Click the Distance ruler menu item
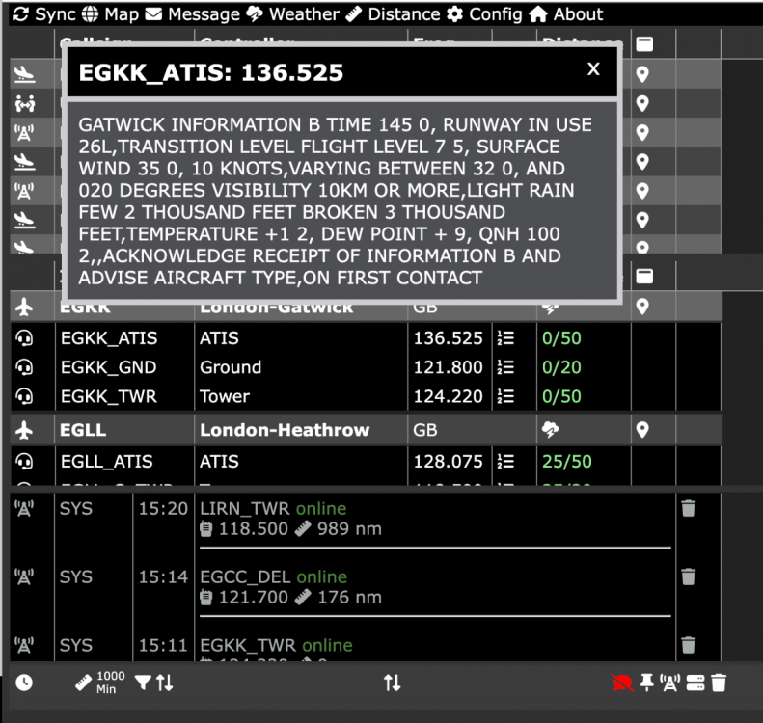Screen dimensions: 763x723 (x=393, y=14)
